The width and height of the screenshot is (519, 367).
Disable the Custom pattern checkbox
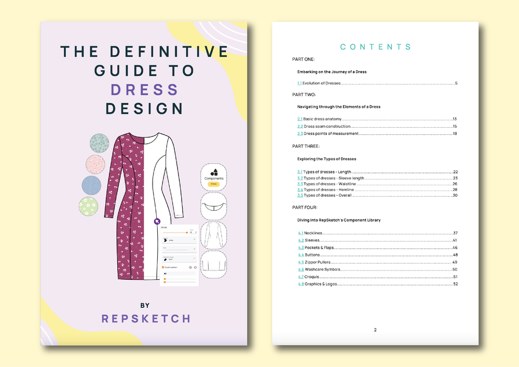[163, 267]
